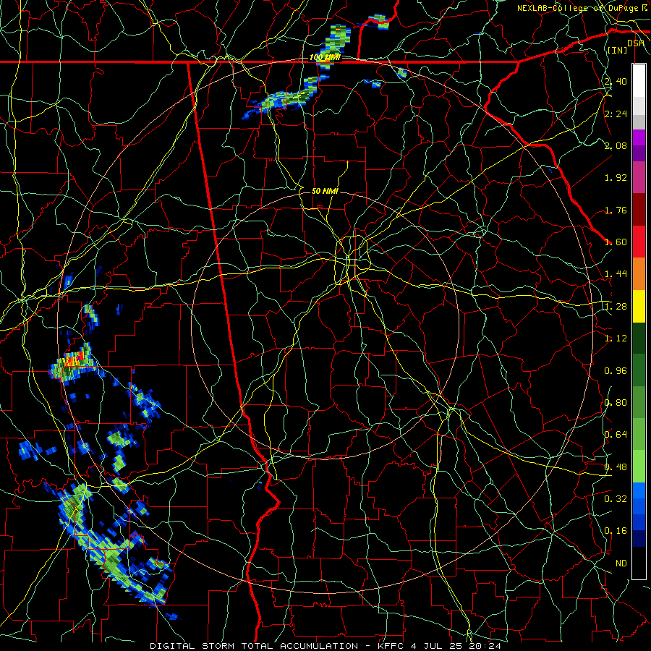This screenshot has width=651, height=651.
Task: Click the 1.92 legend value
Action: pos(616,178)
